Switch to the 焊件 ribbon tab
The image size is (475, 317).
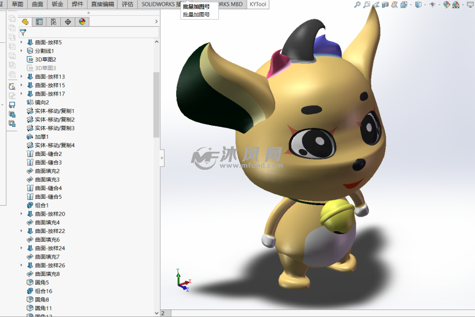tap(77, 4)
